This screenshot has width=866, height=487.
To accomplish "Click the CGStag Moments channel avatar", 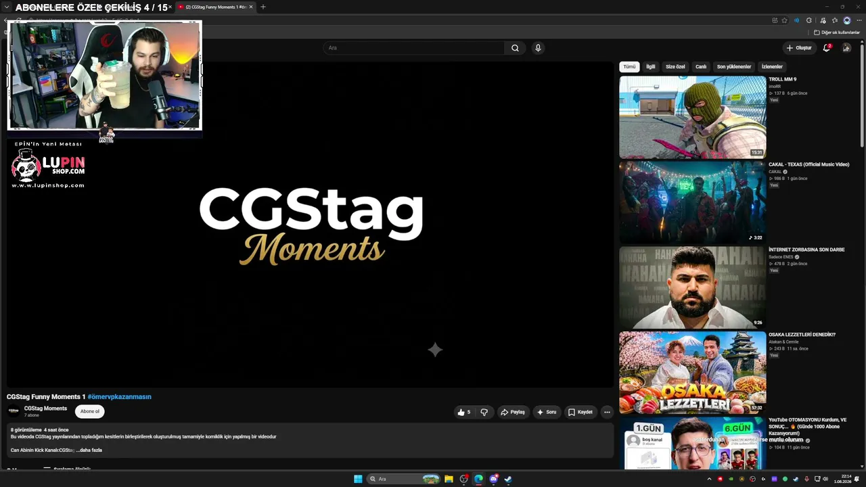I will tap(14, 411).
